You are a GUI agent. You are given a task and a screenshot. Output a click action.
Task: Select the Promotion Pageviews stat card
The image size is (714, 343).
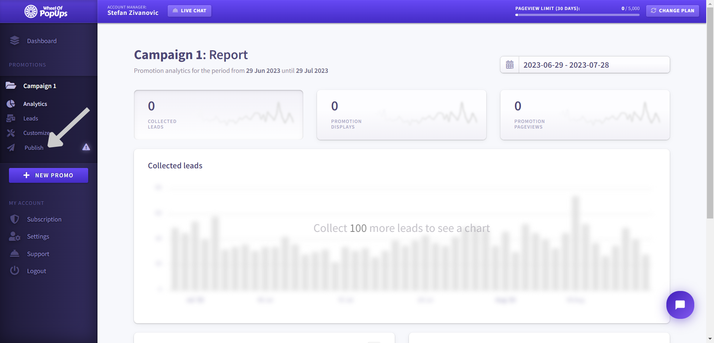pyautogui.click(x=585, y=115)
